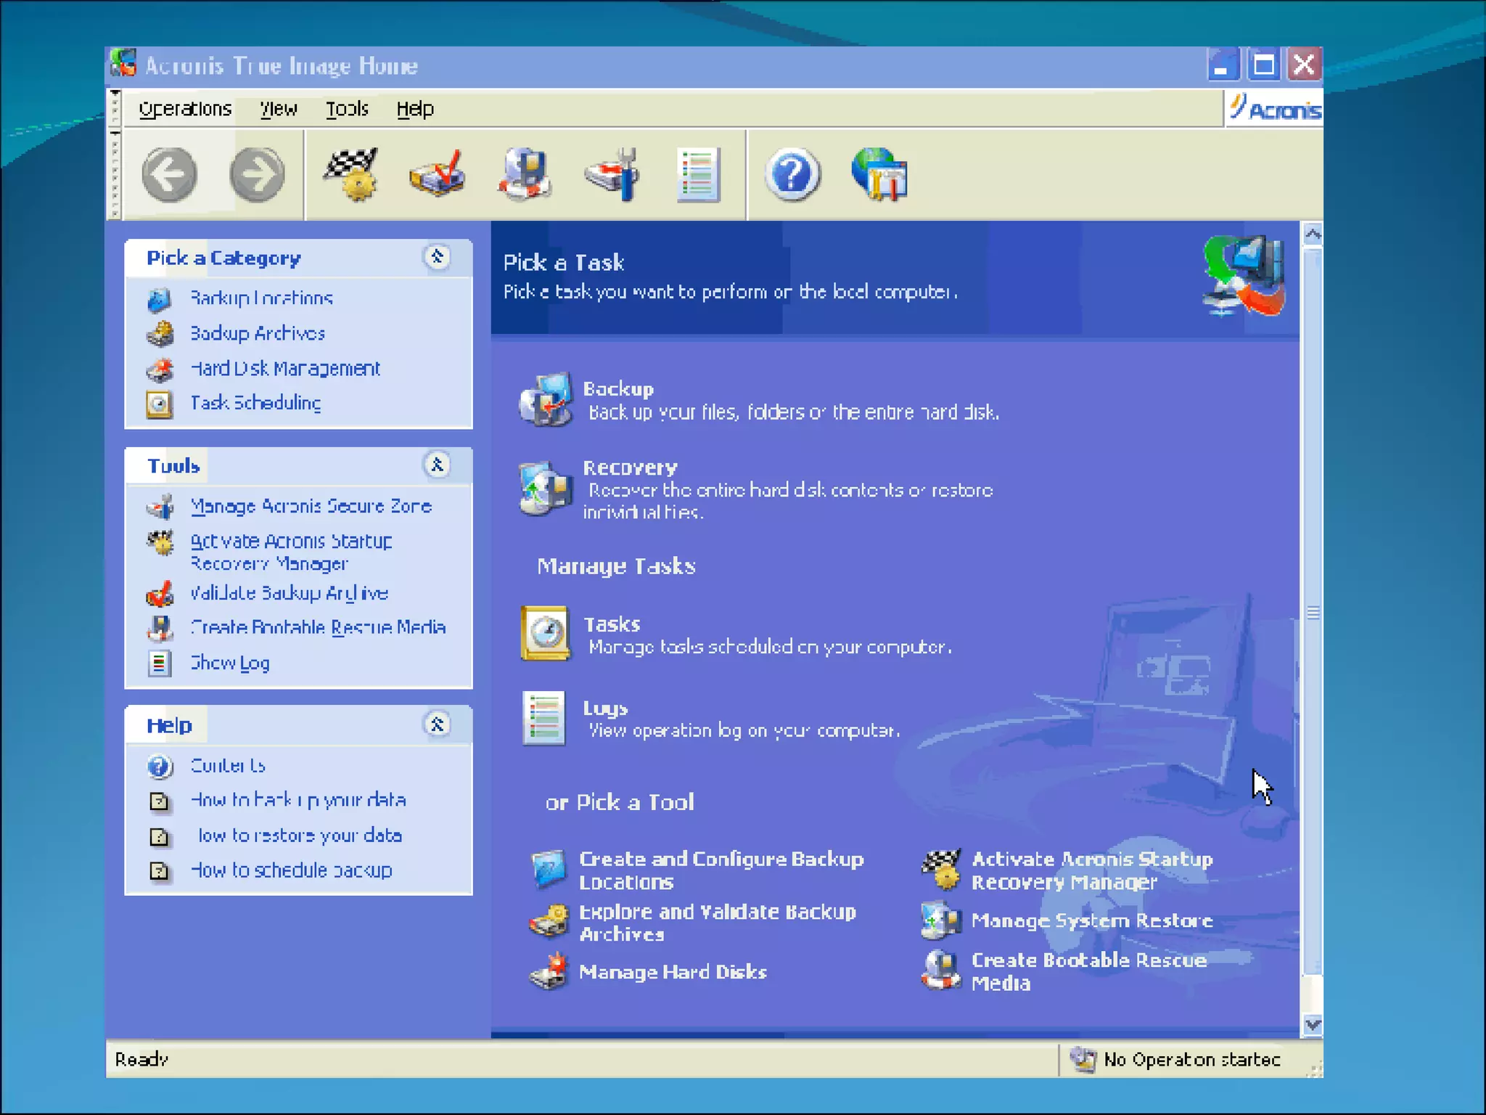
Task: Click the Backup task icon in main pane
Action: click(546, 399)
